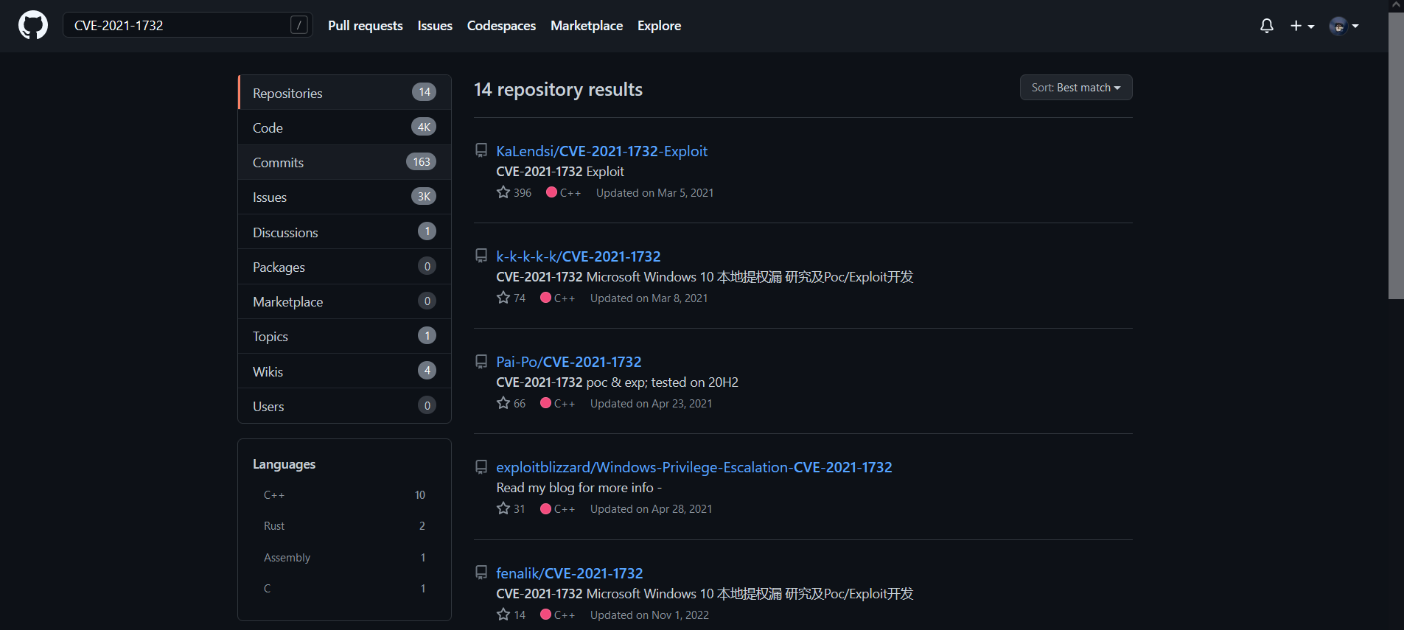Image resolution: width=1404 pixels, height=630 pixels.
Task: Click the 66 stars count of Pai-Po repo
Action: pyautogui.click(x=511, y=403)
